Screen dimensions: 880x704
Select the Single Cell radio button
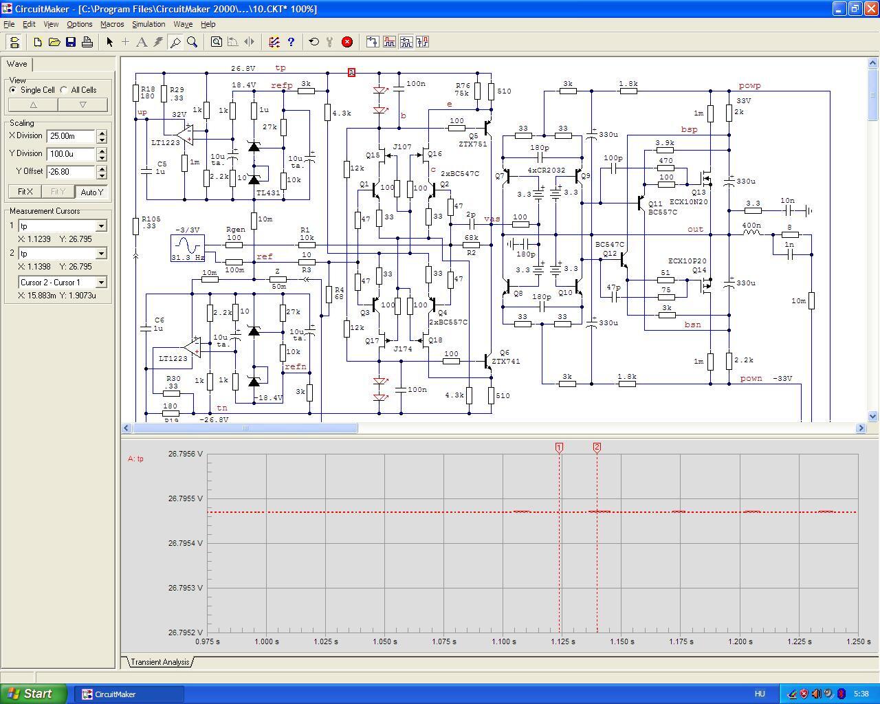[x=13, y=90]
